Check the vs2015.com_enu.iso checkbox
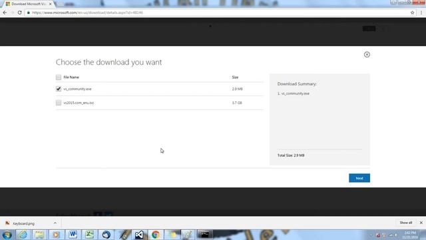Screen dimensions: 426x240 coord(59,103)
